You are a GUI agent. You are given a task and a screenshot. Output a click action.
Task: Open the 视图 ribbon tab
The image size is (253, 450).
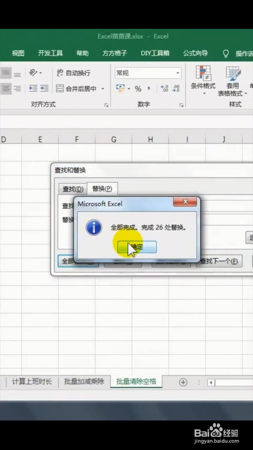[18, 53]
